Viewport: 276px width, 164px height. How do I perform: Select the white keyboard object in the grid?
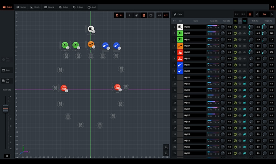[x=91, y=29]
